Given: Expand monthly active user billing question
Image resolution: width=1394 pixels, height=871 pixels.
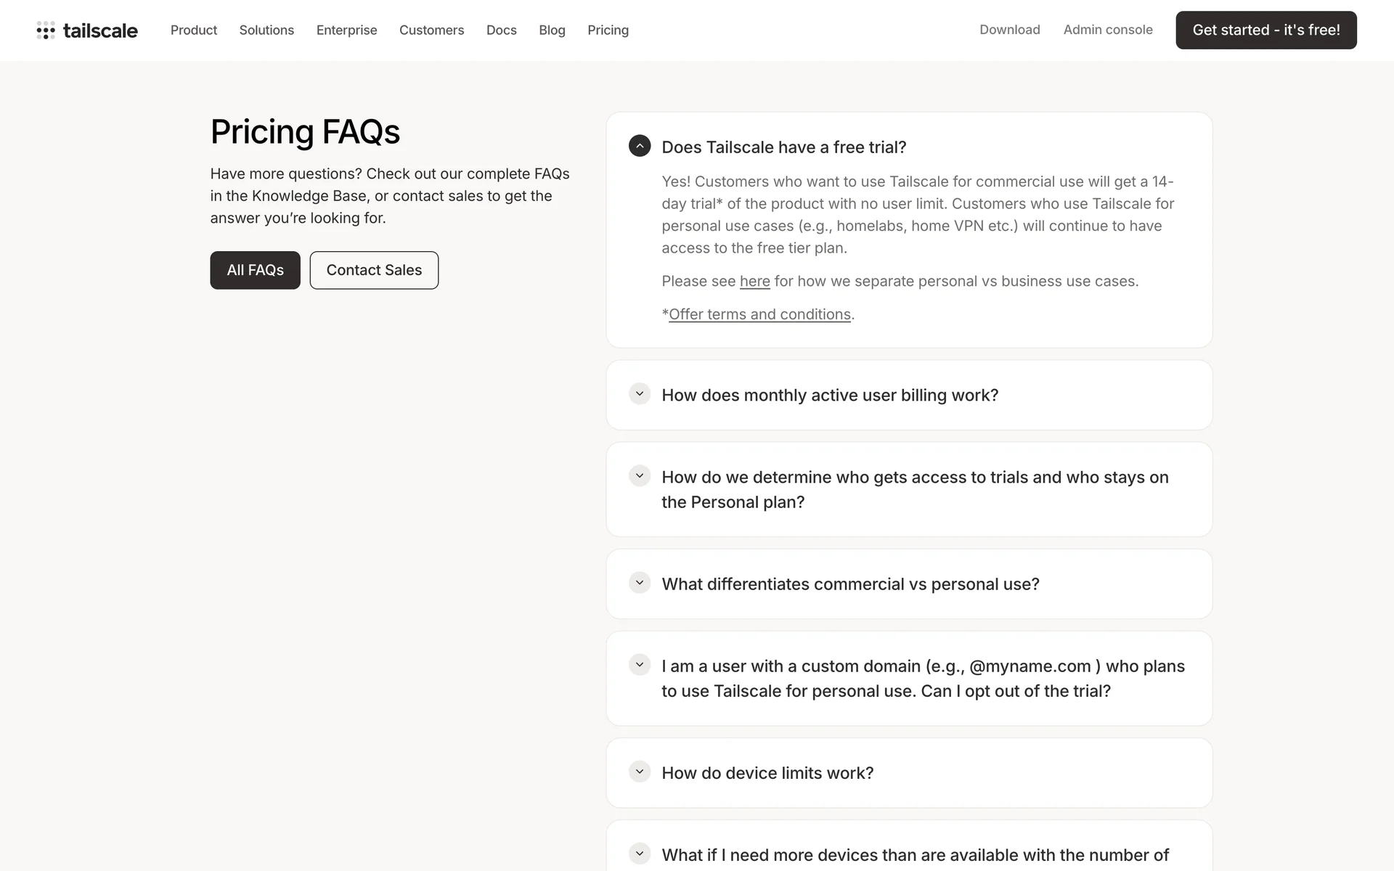Looking at the screenshot, I should (x=640, y=394).
